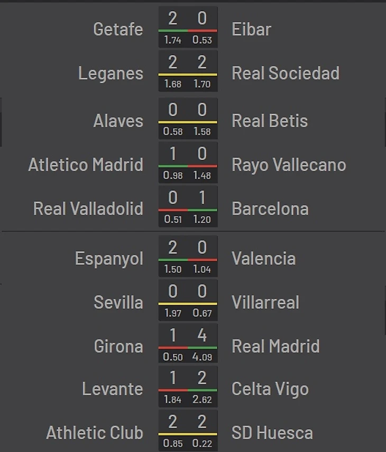Open Real Valladolid vs Barcelona score
This screenshot has height=452, width=386.
point(188,207)
